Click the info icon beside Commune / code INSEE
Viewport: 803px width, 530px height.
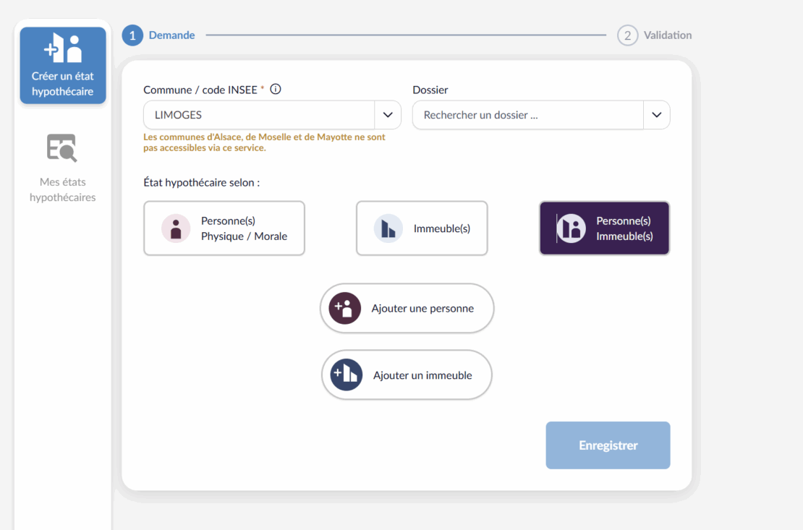pos(275,90)
